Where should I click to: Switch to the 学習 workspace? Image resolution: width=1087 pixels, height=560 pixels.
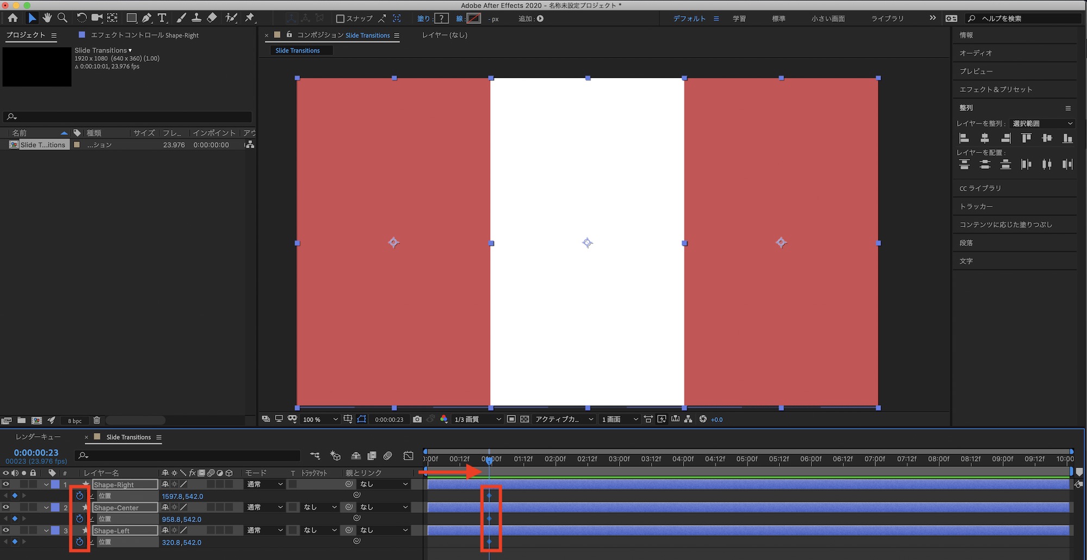click(x=739, y=18)
